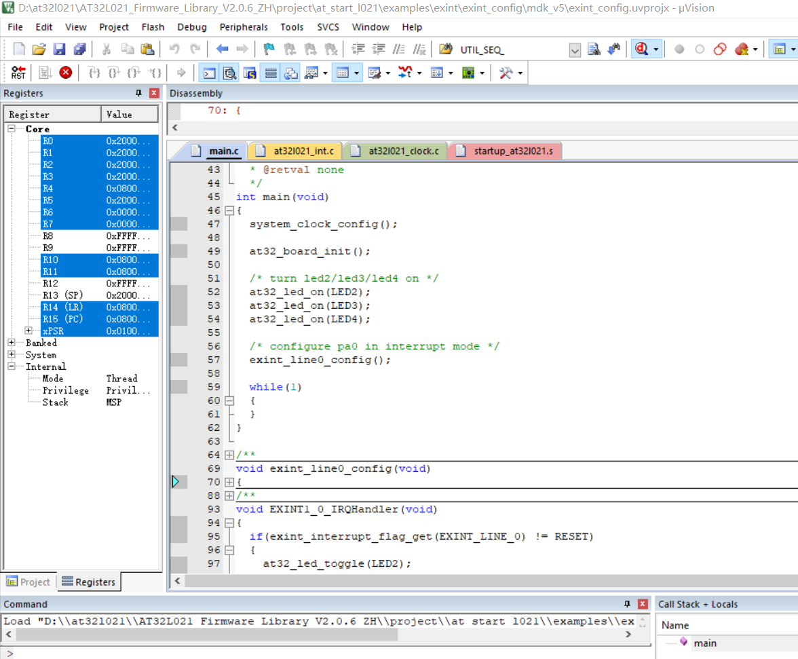
Task: Select the R13 (SP) register row
Action: click(99, 295)
